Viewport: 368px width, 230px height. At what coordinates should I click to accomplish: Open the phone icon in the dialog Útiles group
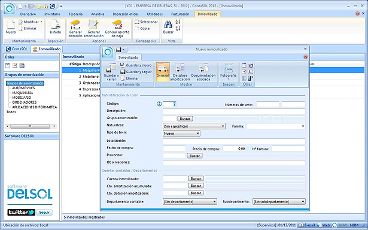(x=250, y=78)
